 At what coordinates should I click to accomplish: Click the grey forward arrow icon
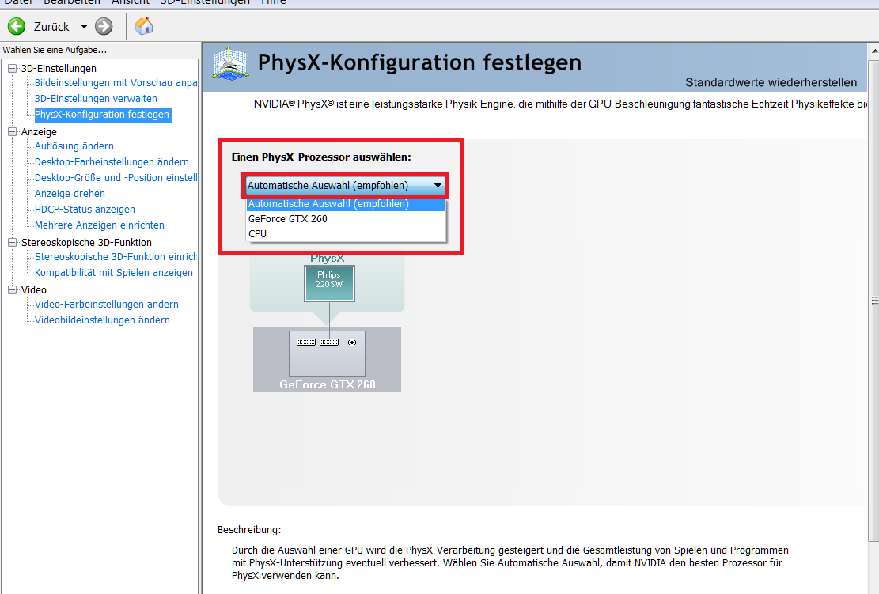pos(104,26)
